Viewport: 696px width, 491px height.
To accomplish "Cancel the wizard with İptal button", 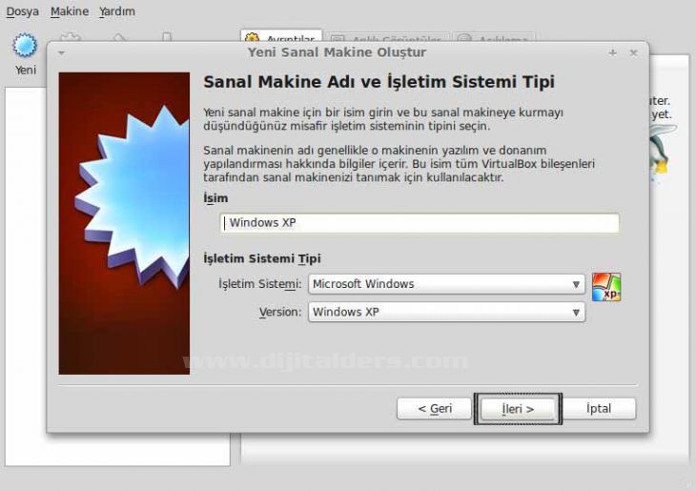I will (599, 408).
